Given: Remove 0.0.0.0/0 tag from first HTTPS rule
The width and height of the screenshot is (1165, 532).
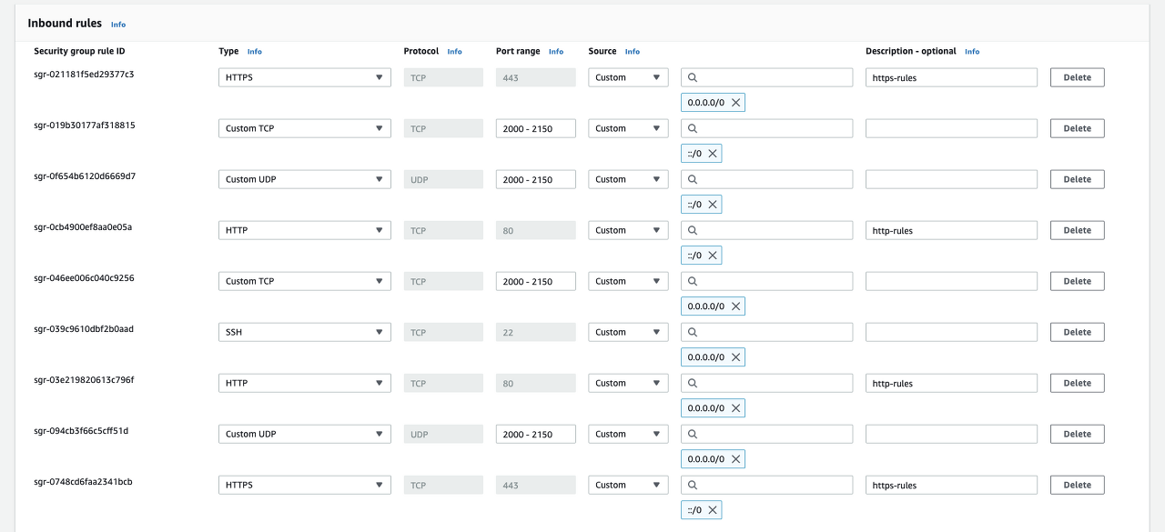Looking at the screenshot, I should 735,103.
